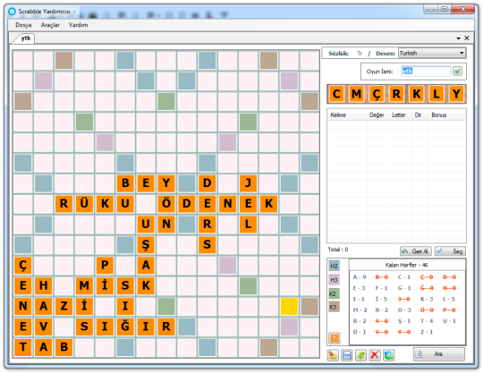The height and width of the screenshot is (373, 483).
Task: Click the Ş tile on the board
Action: tap(146, 244)
